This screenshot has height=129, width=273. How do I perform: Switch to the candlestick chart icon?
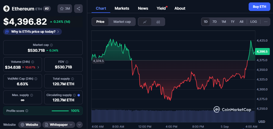tap(158, 22)
